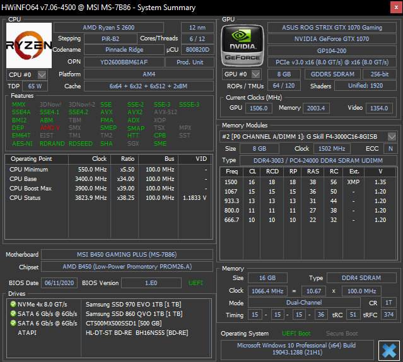The image size is (403, 362).
Task: Click the YD2600BBM6IAF OPN field
Action: pos(124,62)
